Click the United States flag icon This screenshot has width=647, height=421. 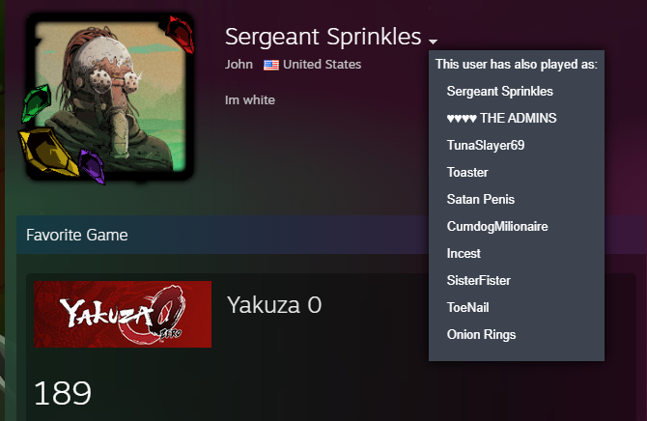[x=271, y=65]
